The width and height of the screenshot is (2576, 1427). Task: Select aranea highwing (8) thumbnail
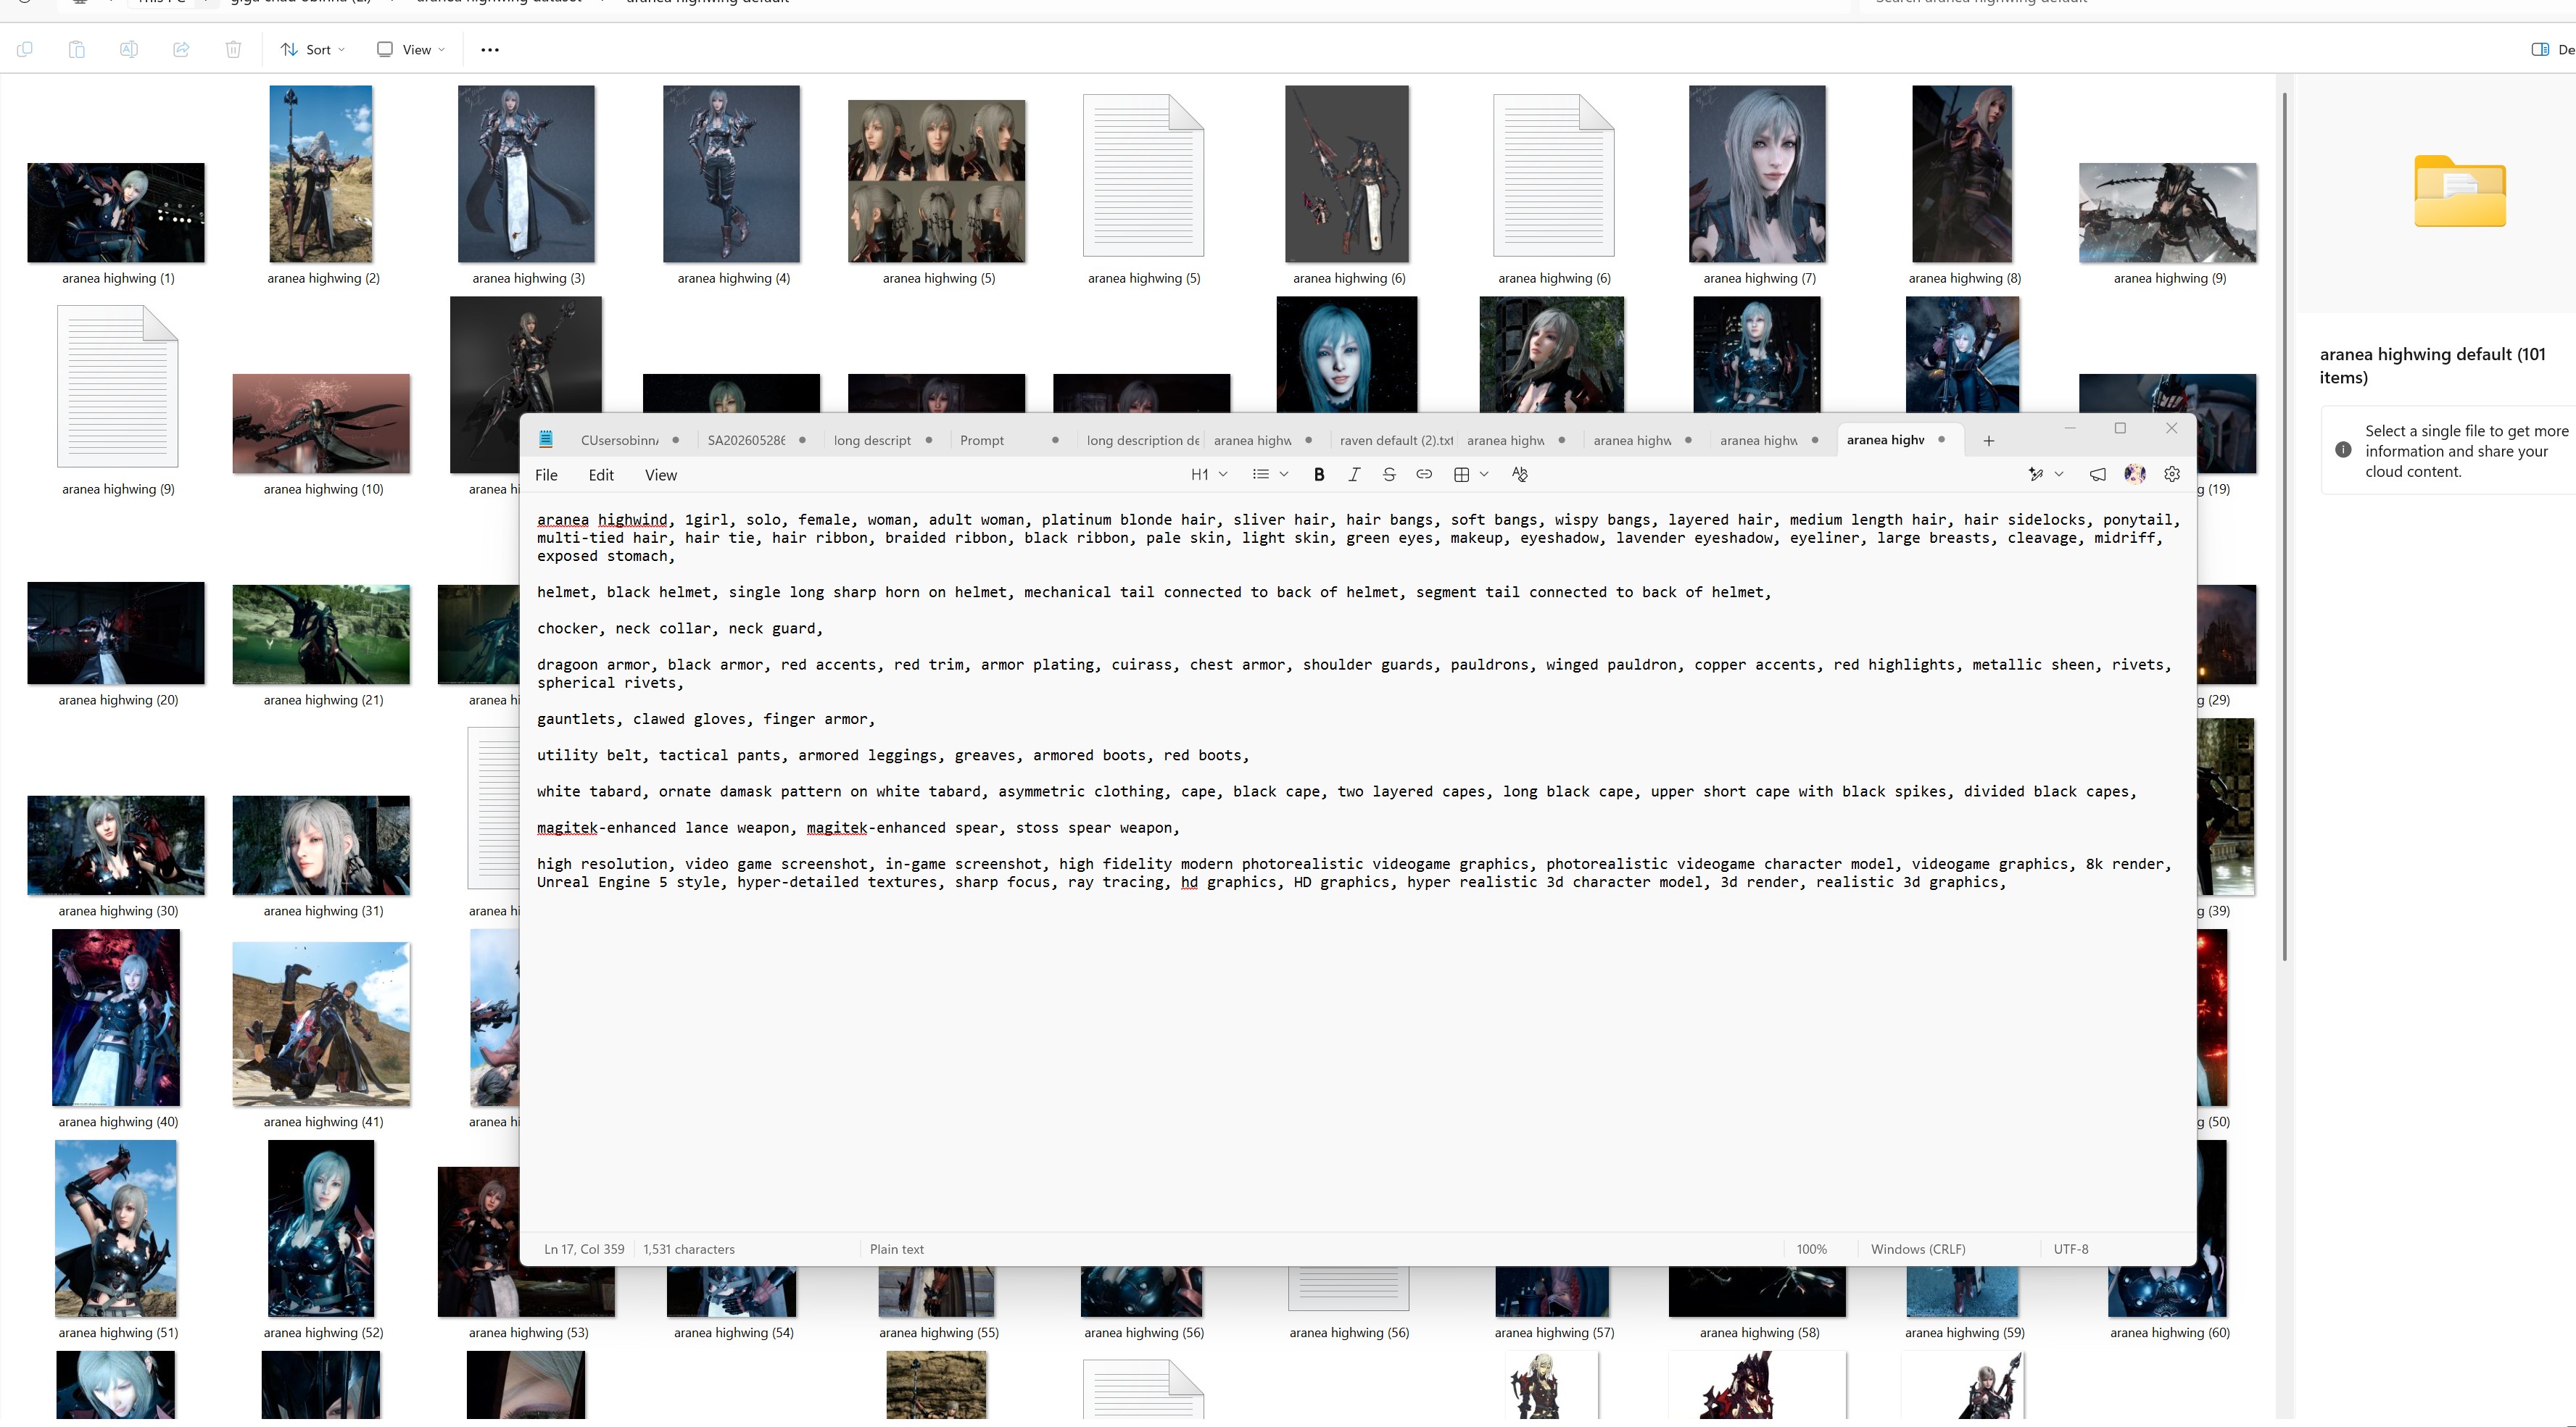[1962, 174]
